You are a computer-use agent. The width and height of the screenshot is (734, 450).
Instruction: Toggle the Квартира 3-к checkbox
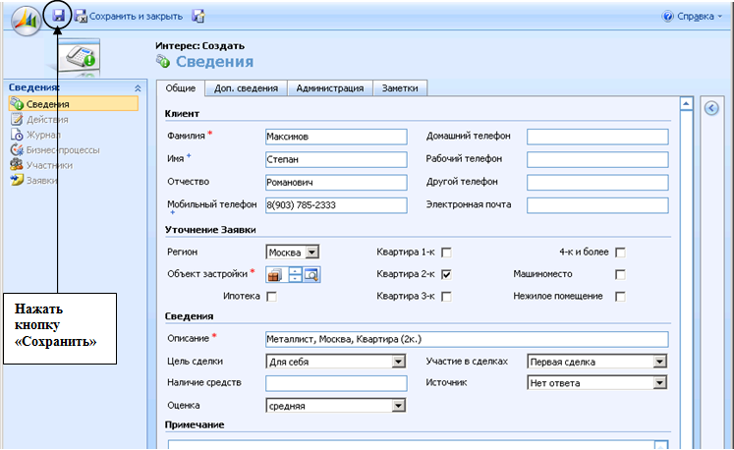coord(446,297)
